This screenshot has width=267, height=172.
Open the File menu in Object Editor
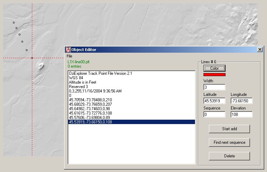tap(69, 56)
